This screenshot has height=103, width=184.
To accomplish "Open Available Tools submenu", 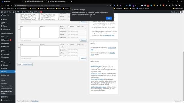I will coord(5,75).
